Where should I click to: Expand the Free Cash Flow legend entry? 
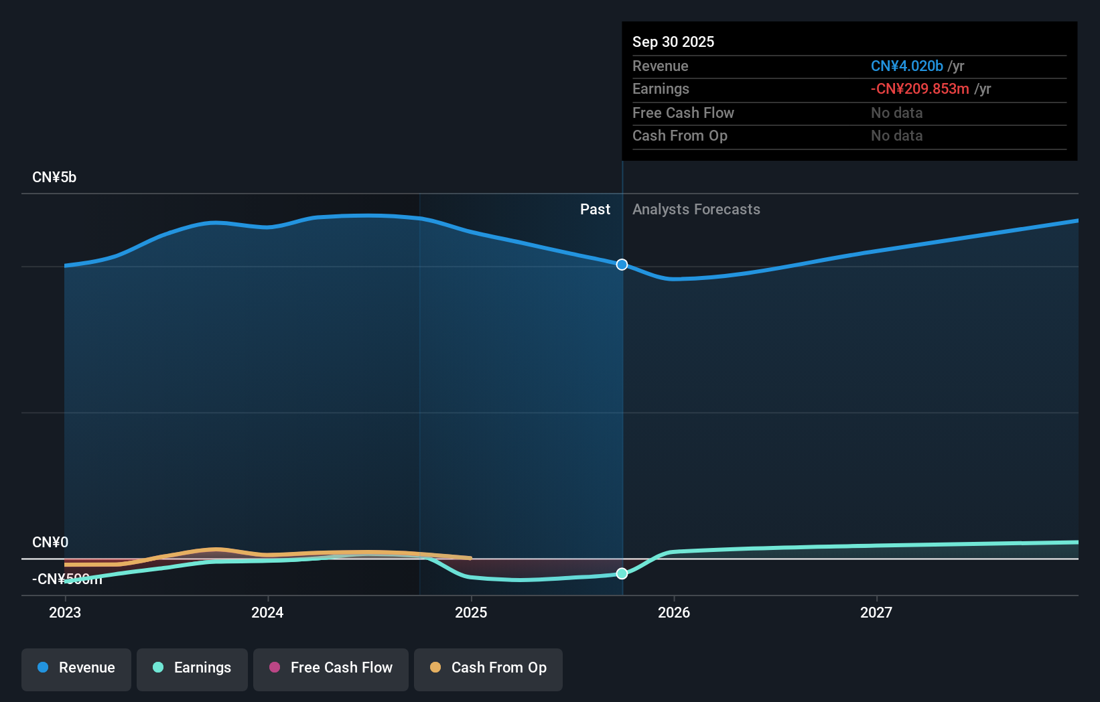point(330,669)
